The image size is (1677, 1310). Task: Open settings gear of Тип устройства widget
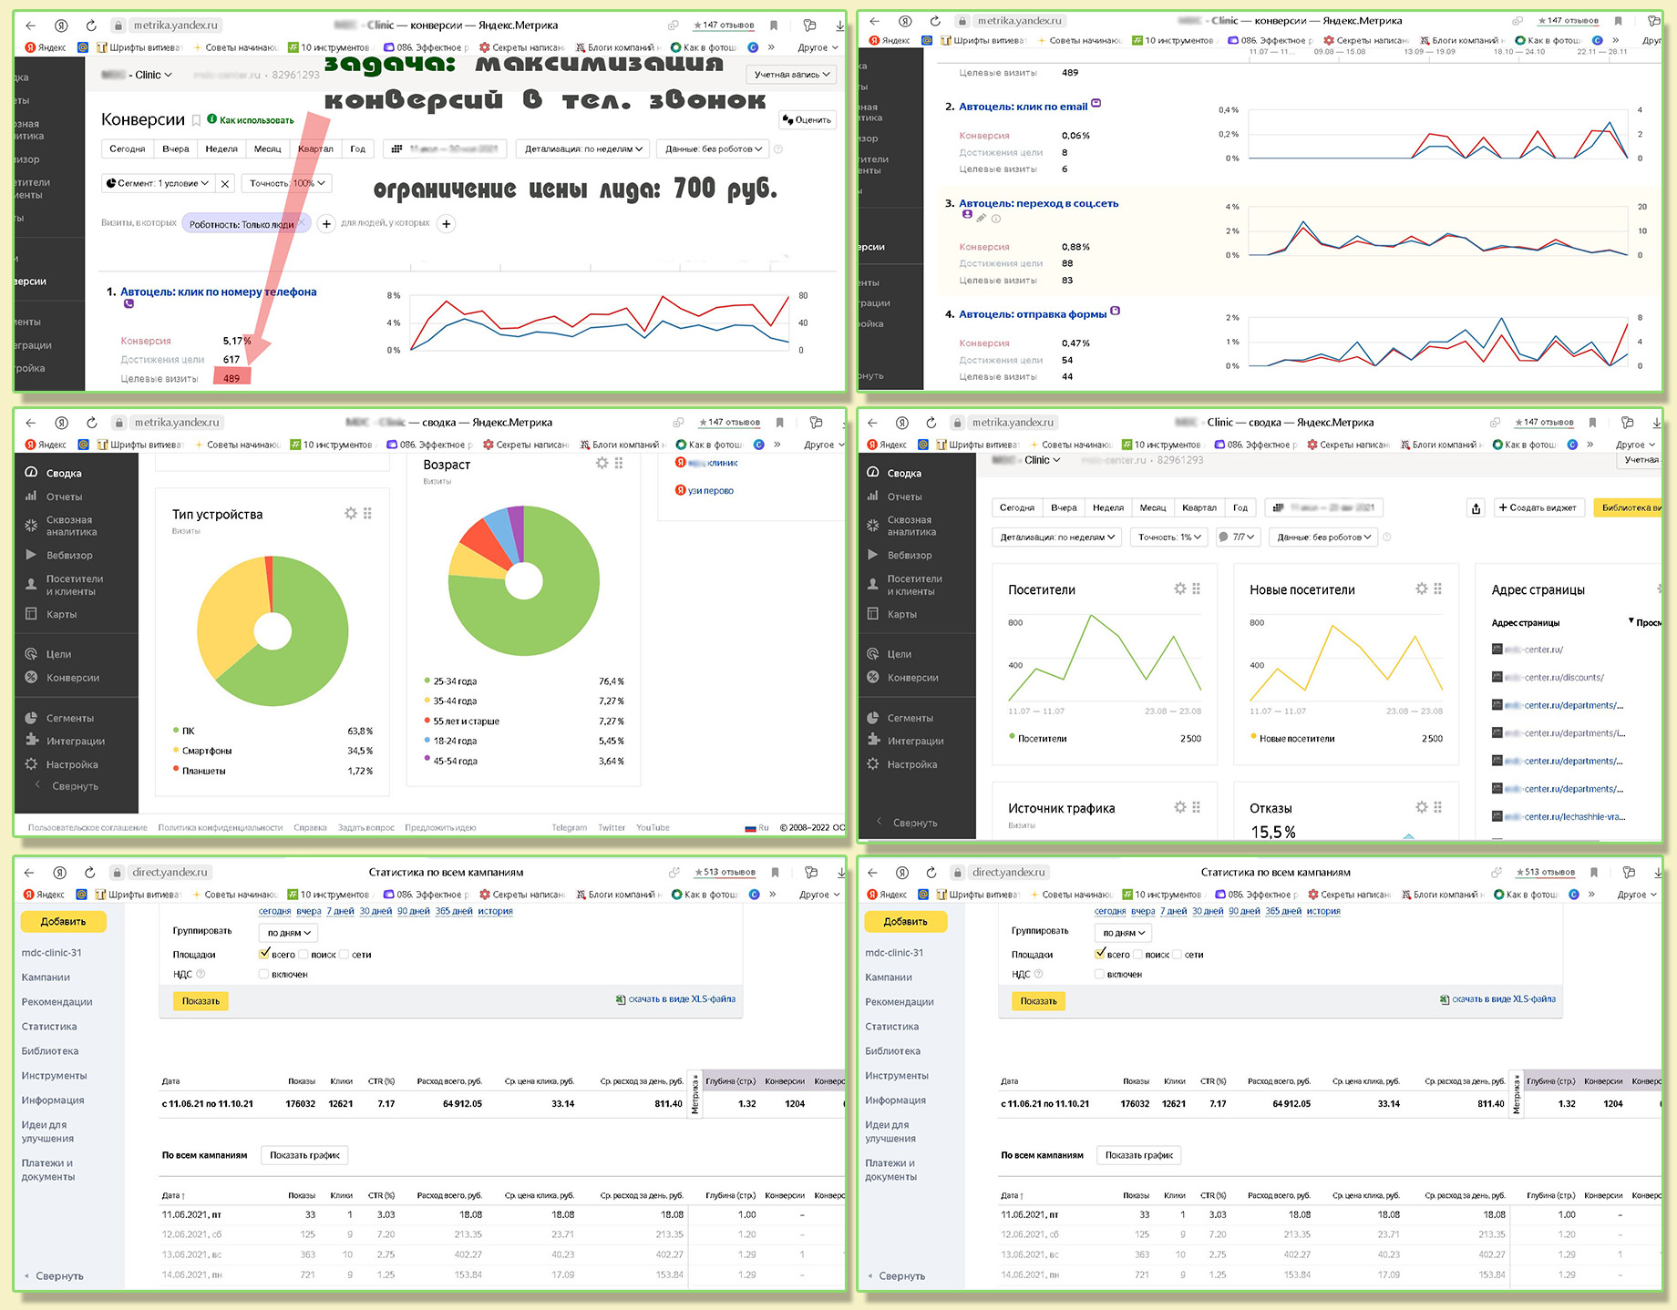tap(351, 514)
